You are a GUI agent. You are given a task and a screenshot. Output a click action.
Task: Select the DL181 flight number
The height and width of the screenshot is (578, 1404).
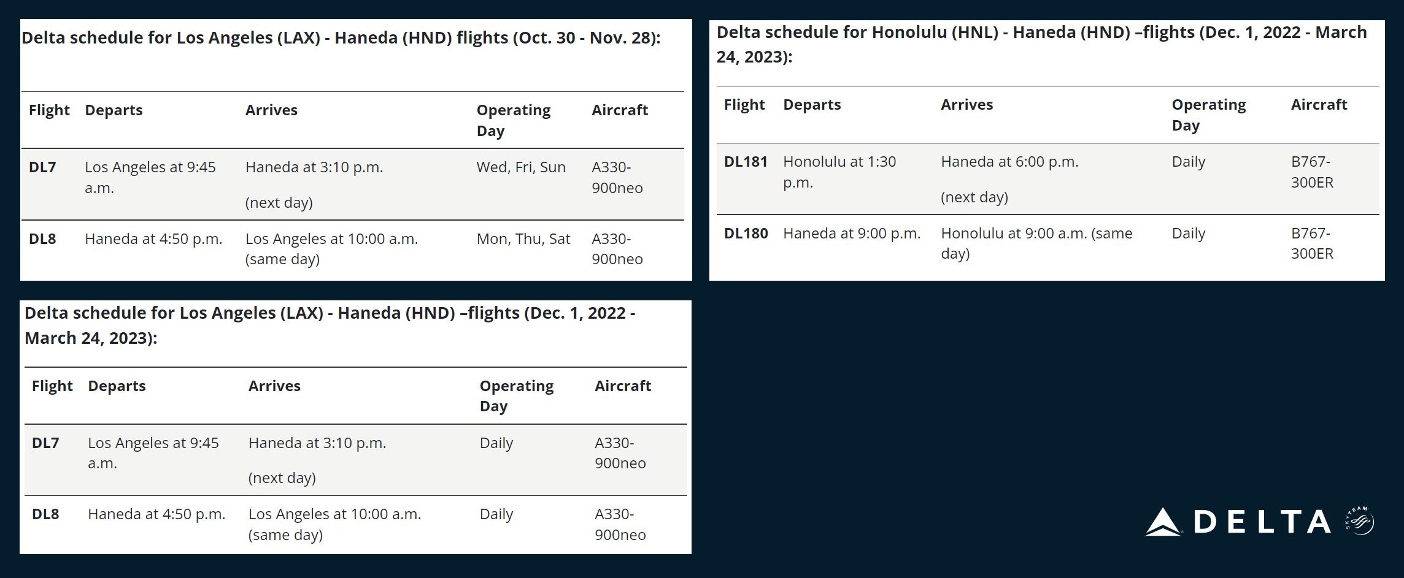coord(746,162)
